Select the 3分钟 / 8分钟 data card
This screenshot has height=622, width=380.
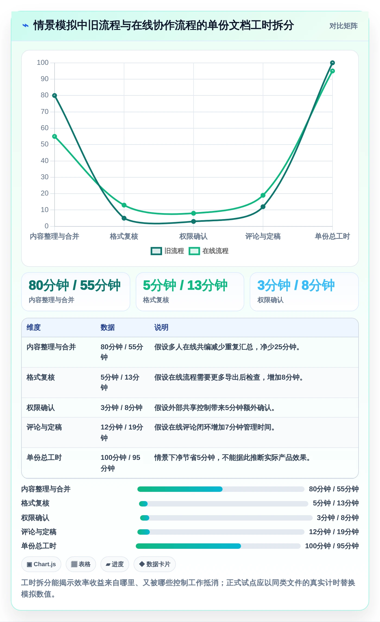pyautogui.click(x=304, y=292)
